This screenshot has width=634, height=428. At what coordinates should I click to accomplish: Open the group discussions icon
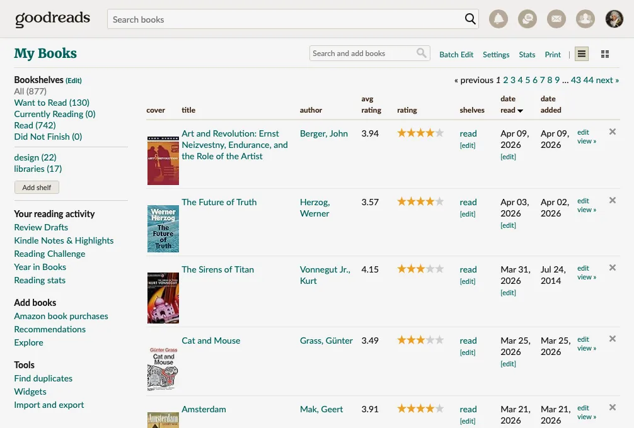tap(527, 19)
